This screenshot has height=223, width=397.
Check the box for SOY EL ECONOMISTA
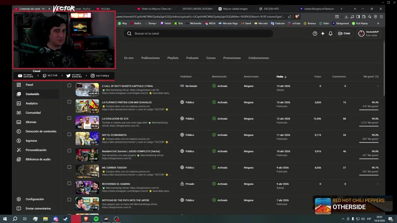69,134
